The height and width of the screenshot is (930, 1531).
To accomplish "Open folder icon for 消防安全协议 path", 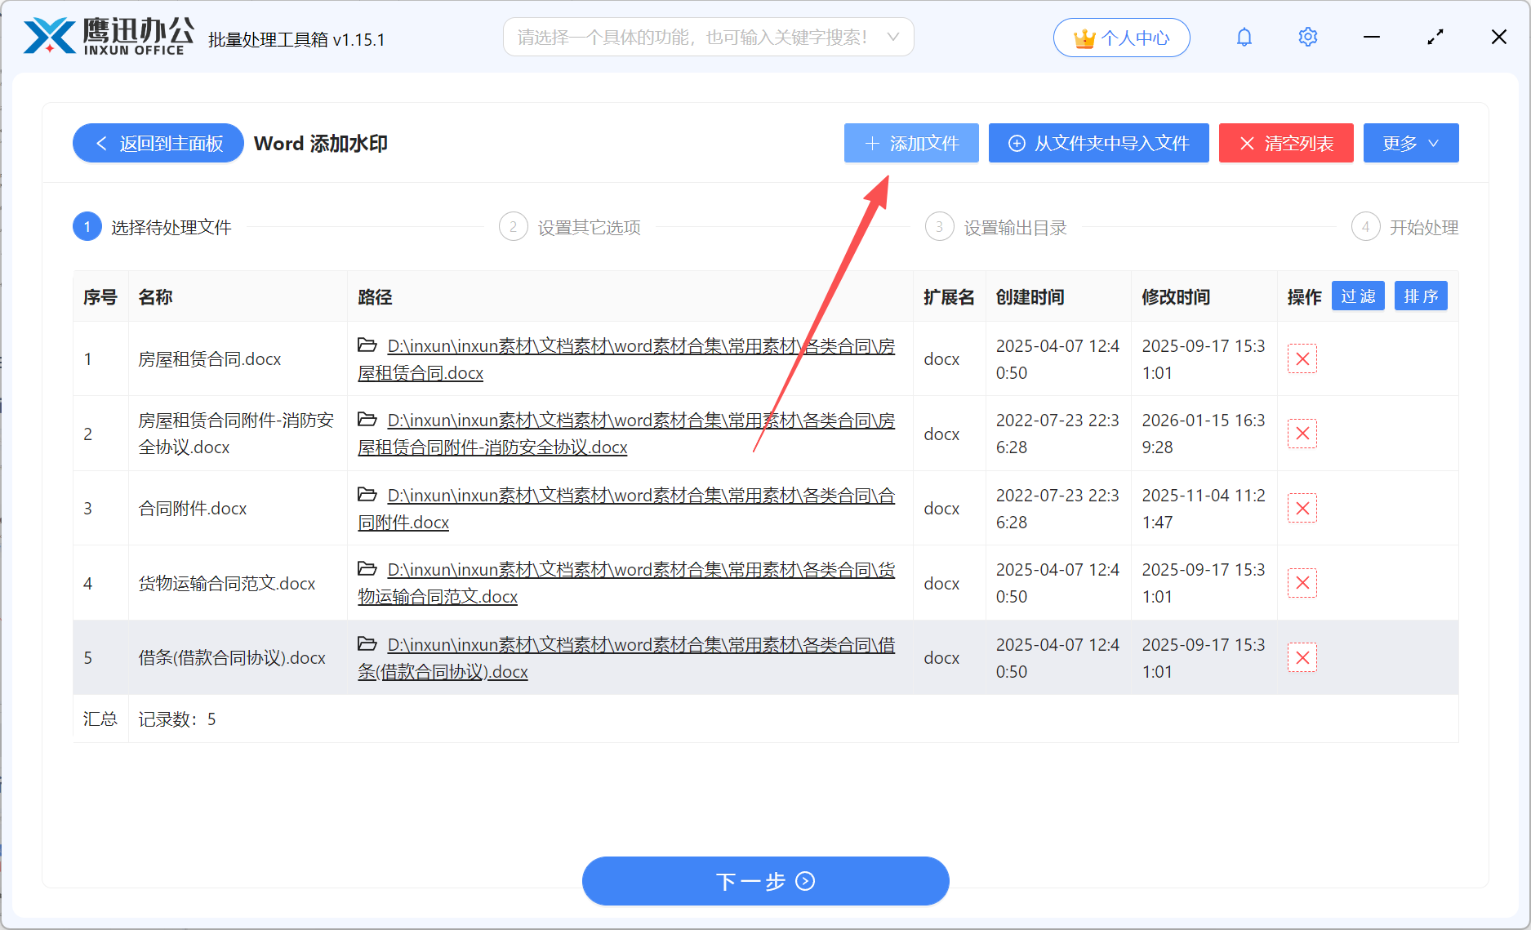I will coord(367,419).
